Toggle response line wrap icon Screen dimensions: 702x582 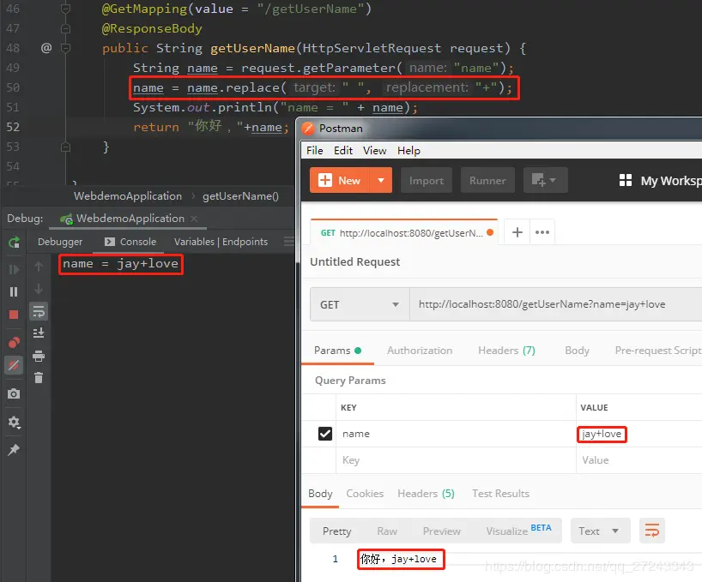652,531
